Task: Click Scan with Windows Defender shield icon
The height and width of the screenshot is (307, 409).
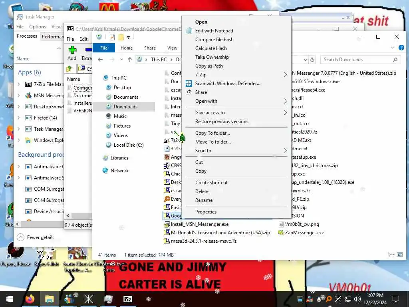Action: click(x=189, y=84)
